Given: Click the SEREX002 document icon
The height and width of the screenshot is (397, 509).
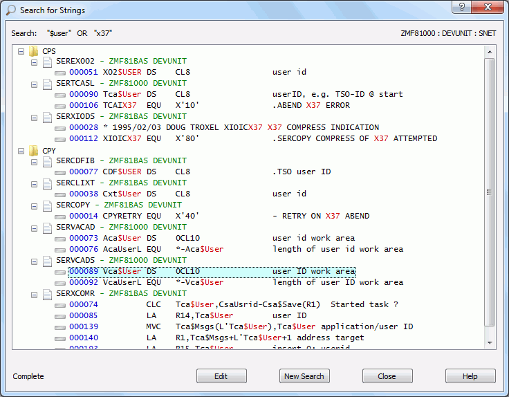Looking at the screenshot, I should [48, 62].
